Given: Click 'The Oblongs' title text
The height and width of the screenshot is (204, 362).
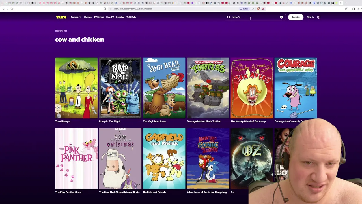Looking at the screenshot, I should 63,121.
